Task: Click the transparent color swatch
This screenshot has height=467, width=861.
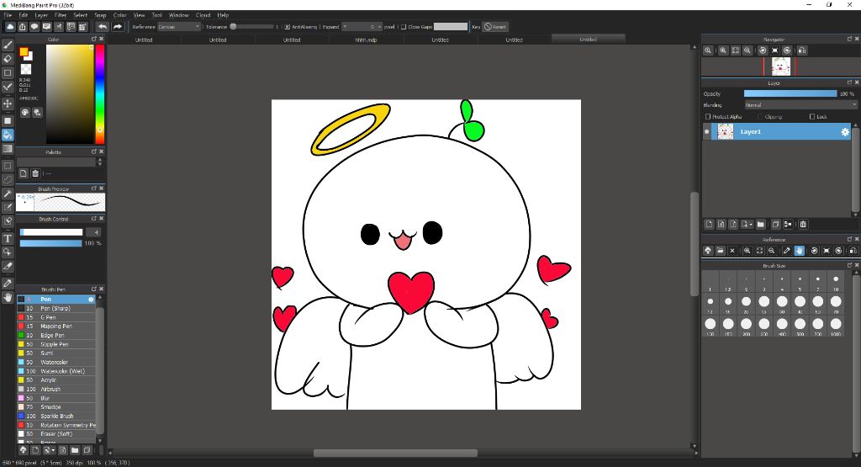Action: [26, 69]
